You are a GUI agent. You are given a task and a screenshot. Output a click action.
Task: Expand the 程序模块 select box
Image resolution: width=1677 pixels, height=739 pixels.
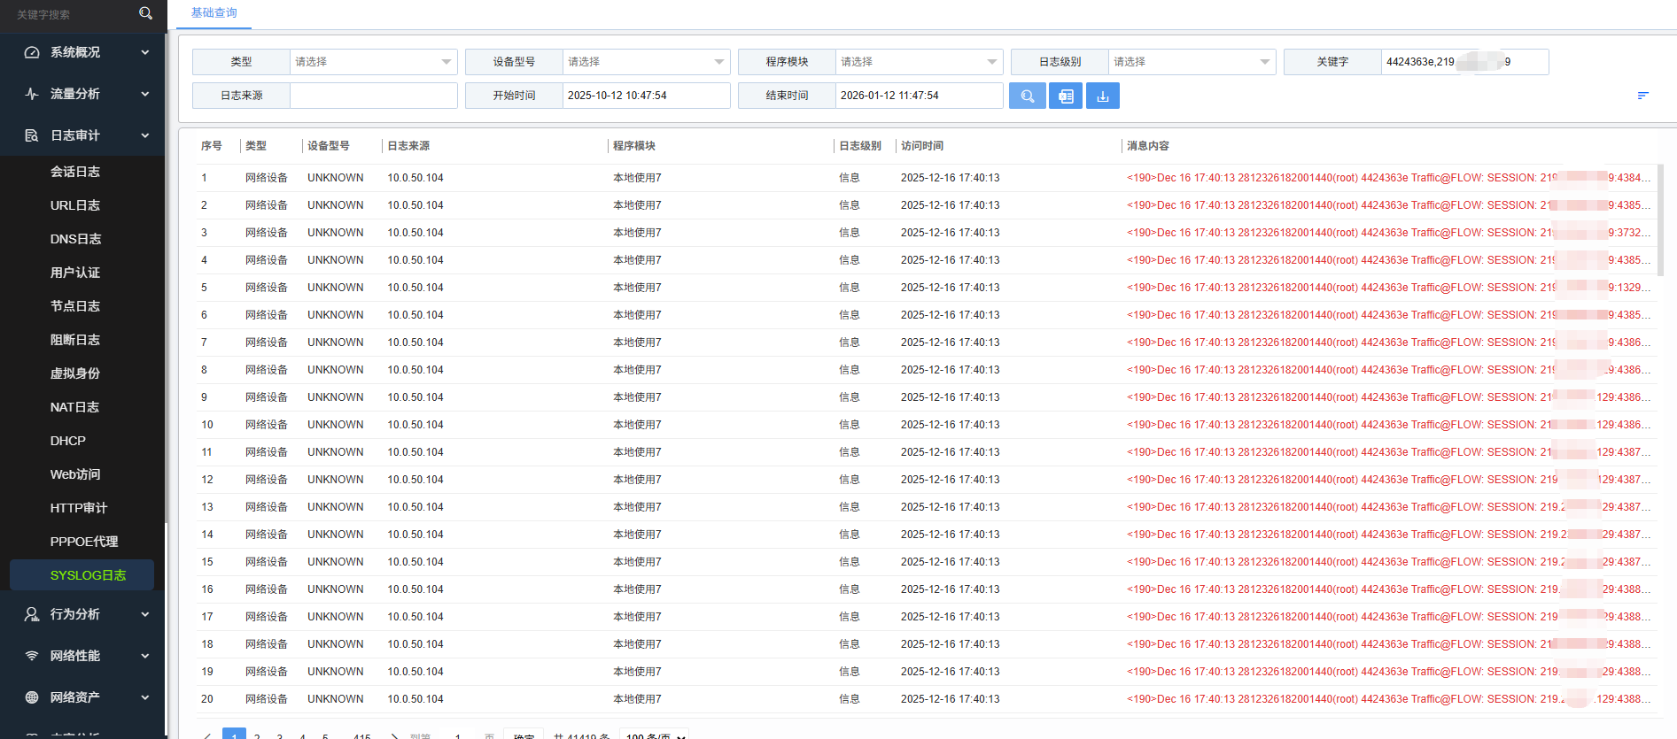pos(919,62)
